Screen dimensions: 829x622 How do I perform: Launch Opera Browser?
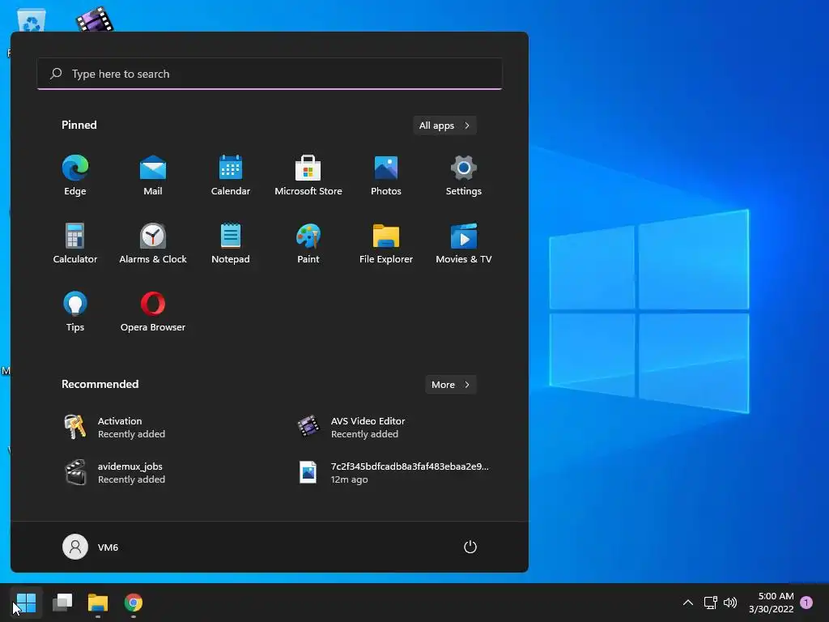153,312
